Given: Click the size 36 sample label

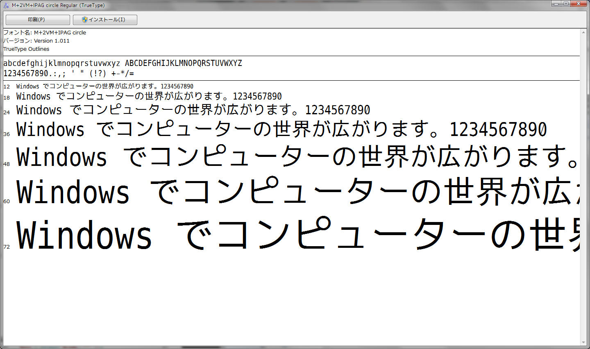Looking at the screenshot, I should tap(7, 134).
